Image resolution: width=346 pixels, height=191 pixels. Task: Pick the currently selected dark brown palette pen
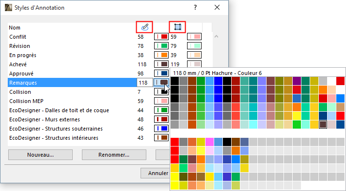pyautogui.click(x=323, y=124)
